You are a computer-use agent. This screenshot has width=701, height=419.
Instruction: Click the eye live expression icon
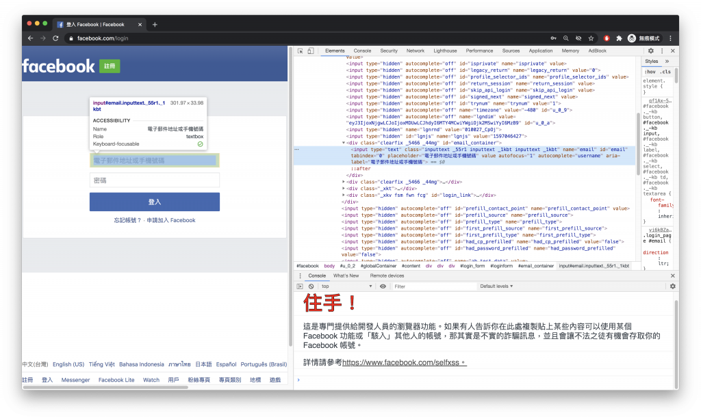pos(383,286)
